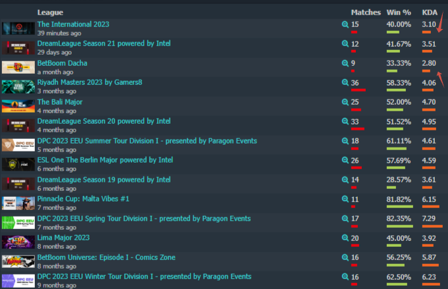The height and width of the screenshot is (289, 448).
Task: Open match search icon for BetBoom Dacha
Action: pyautogui.click(x=345, y=63)
